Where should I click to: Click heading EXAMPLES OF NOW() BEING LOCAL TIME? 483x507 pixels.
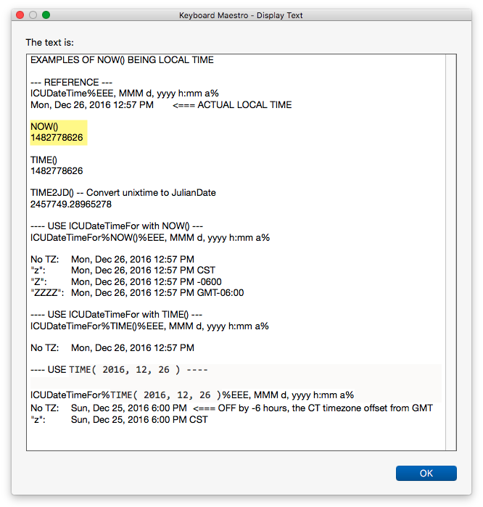coord(122,60)
